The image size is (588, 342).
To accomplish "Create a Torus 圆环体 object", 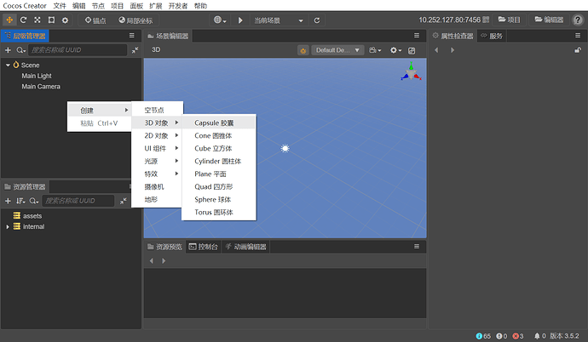I will [x=219, y=212].
